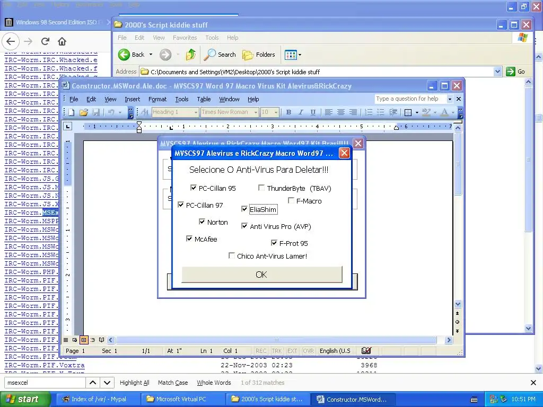Open Type a question for help dropdown
543x407 pixels.
pyautogui.click(x=450, y=99)
